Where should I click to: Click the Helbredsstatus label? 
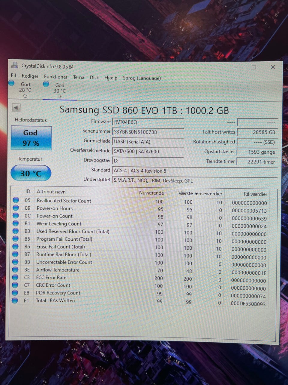(x=31, y=120)
